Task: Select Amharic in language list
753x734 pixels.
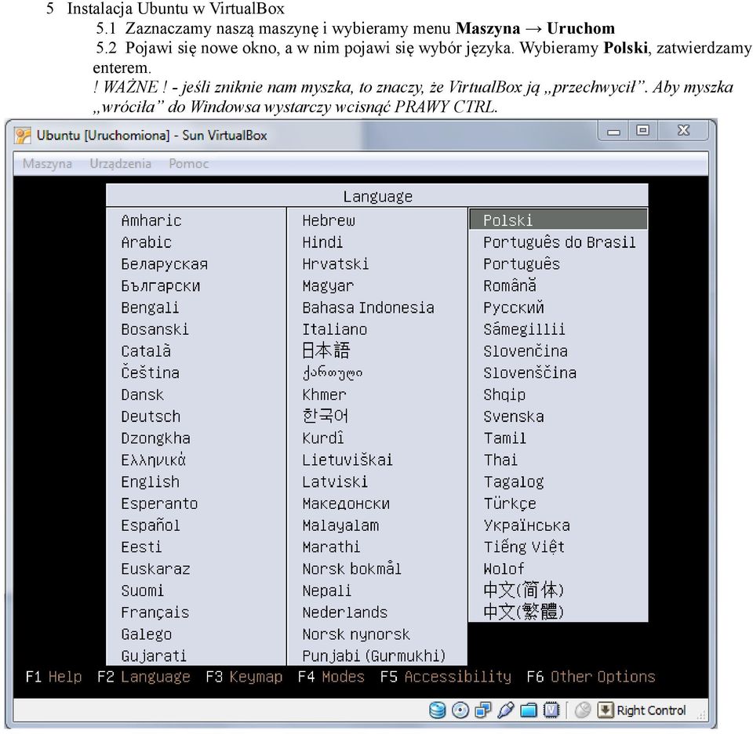Action: pos(151,220)
